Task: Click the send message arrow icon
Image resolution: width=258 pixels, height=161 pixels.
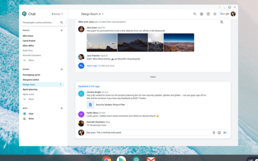Action: [x=225, y=133]
